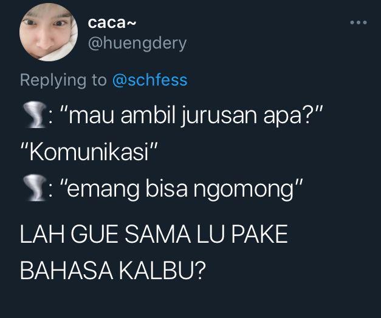Click the word "jurusan" in the tweet

click(219, 117)
